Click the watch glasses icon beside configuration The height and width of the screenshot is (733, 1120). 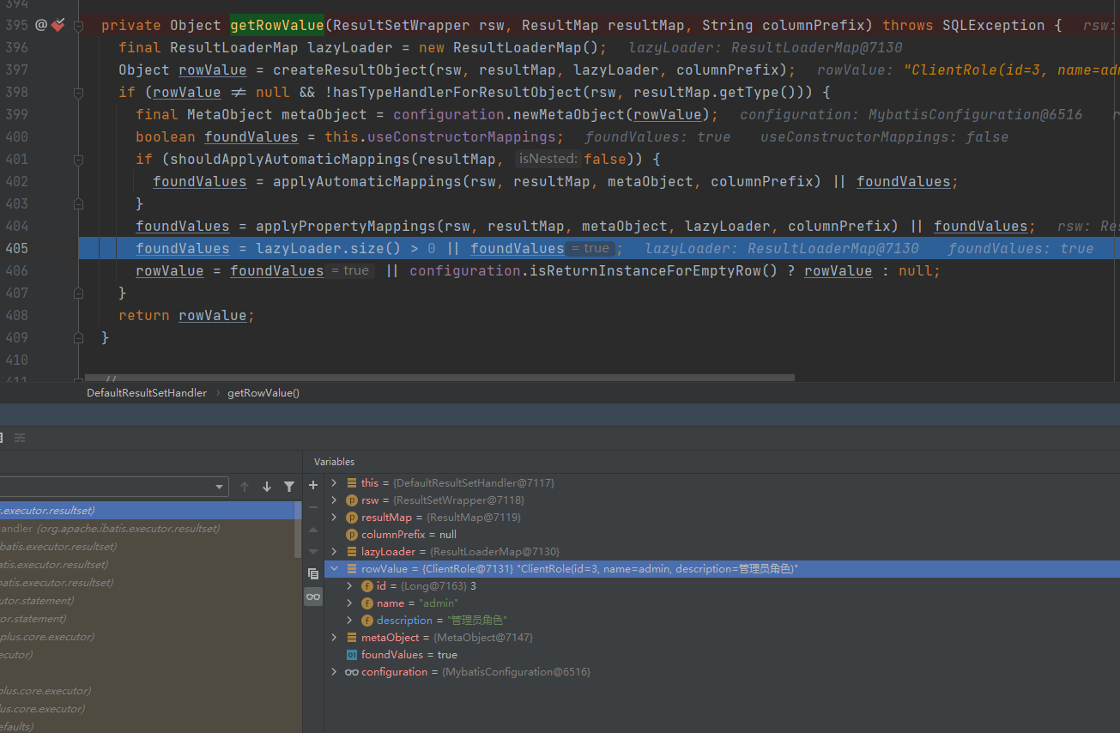coord(352,672)
